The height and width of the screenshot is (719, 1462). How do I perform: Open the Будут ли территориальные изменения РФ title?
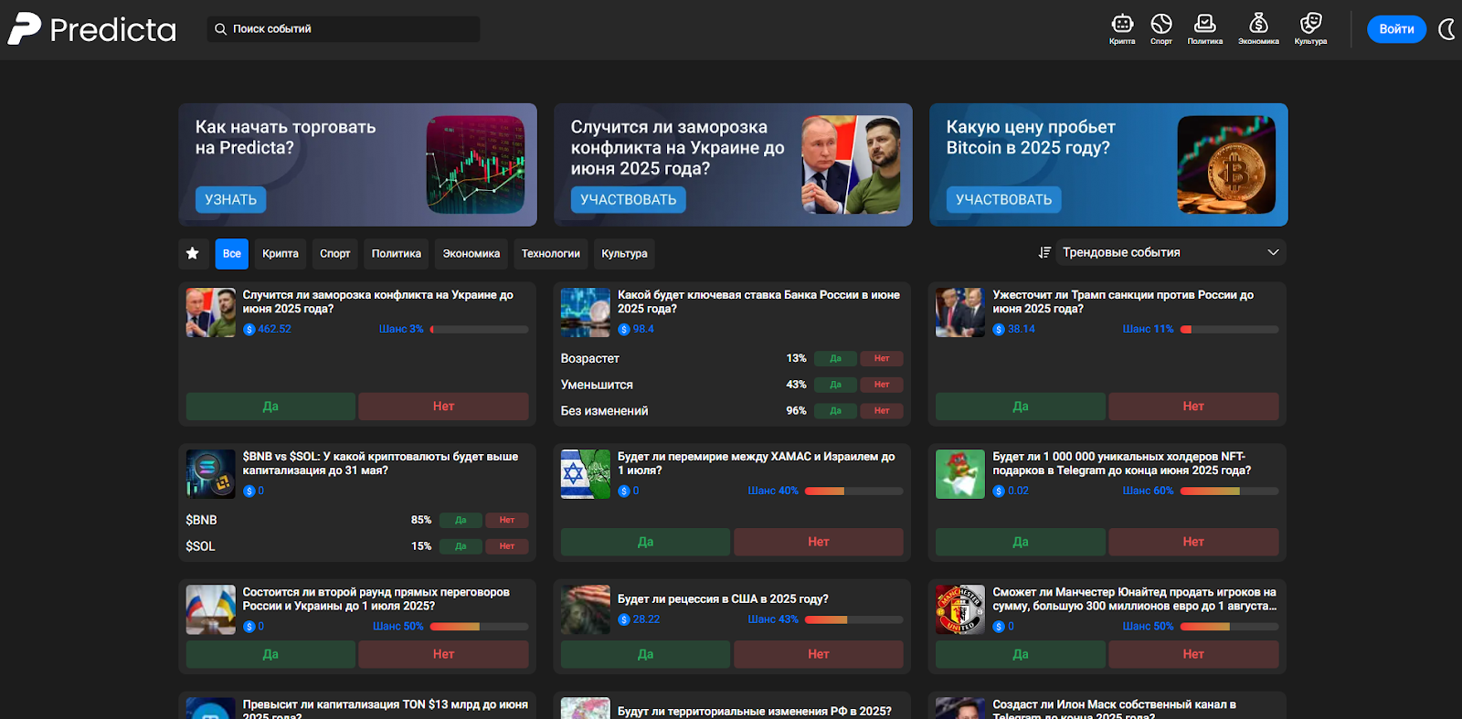(755, 711)
